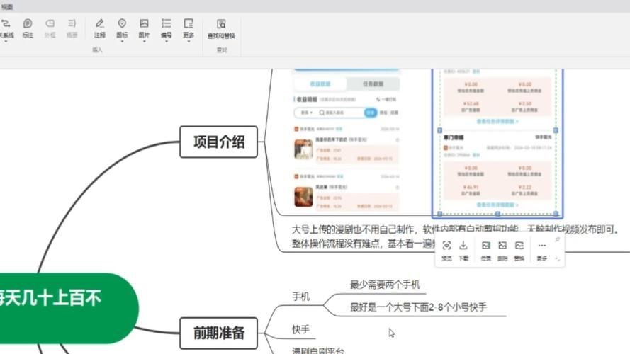Expand the ribbon 更多 dropdown arrow
The height and width of the screenshot is (354, 630).
coord(189,41)
